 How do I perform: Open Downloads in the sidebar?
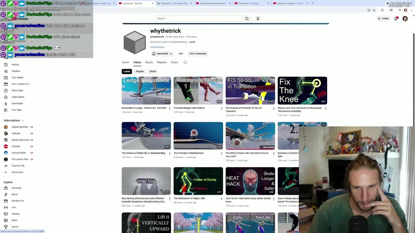coord(17,103)
